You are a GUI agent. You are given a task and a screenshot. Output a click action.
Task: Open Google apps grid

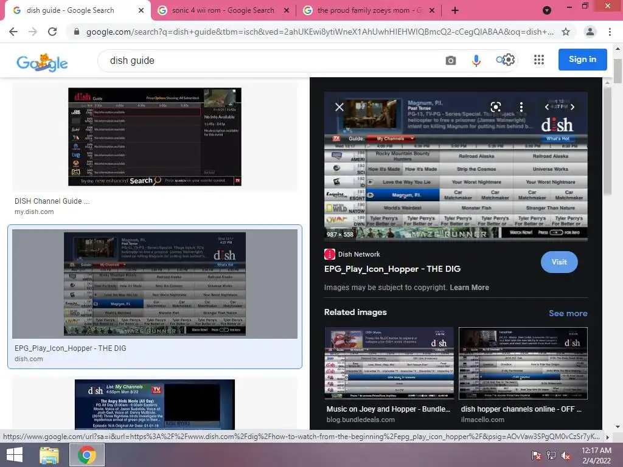tap(539, 60)
